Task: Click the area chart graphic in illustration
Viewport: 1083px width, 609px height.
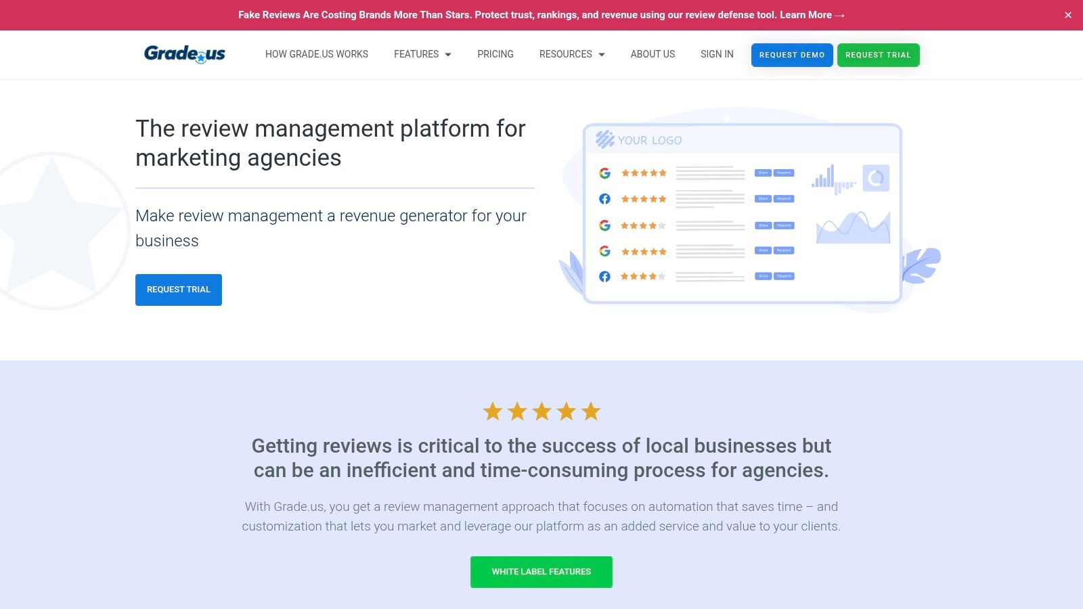Action: pyautogui.click(x=853, y=227)
